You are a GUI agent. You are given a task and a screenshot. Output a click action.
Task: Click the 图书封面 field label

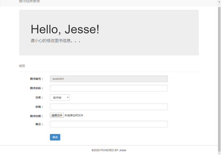coord(36,116)
